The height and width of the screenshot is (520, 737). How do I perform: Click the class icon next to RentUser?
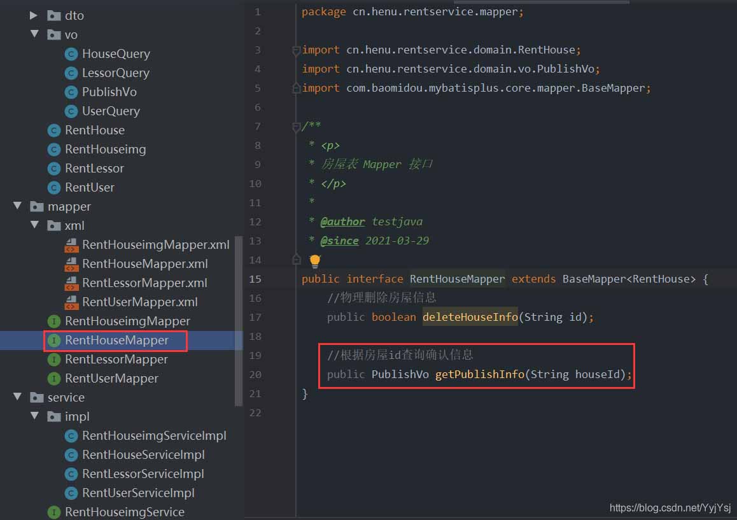point(54,187)
